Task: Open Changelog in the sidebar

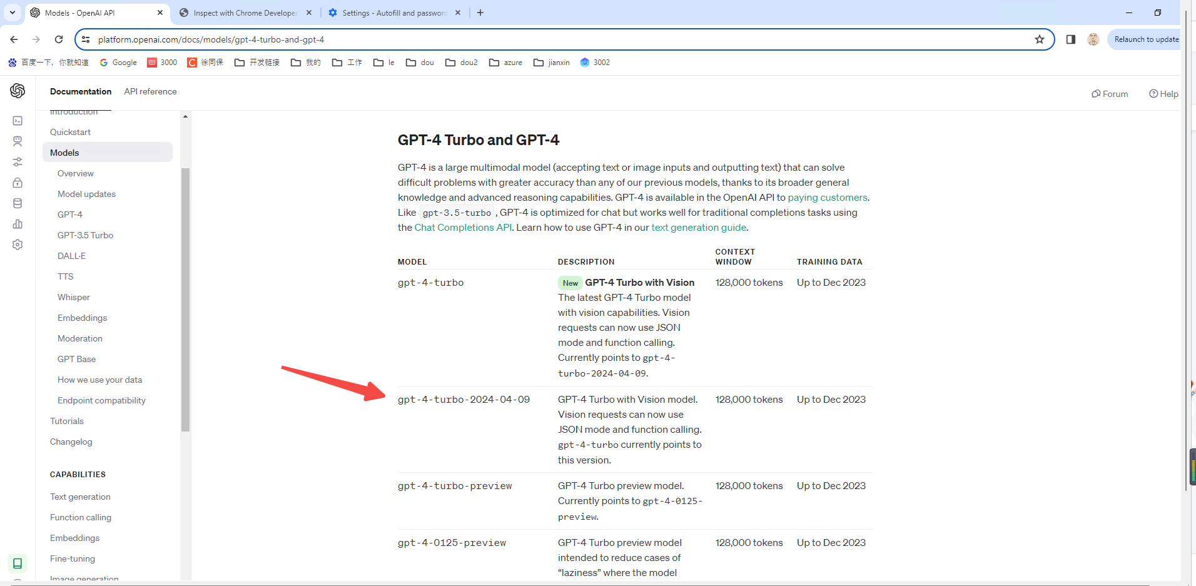Action: (71, 442)
